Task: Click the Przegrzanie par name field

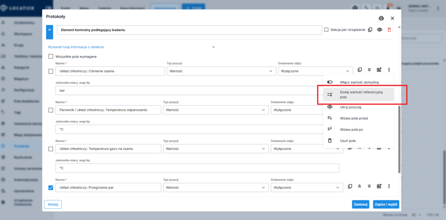Action: [108, 188]
